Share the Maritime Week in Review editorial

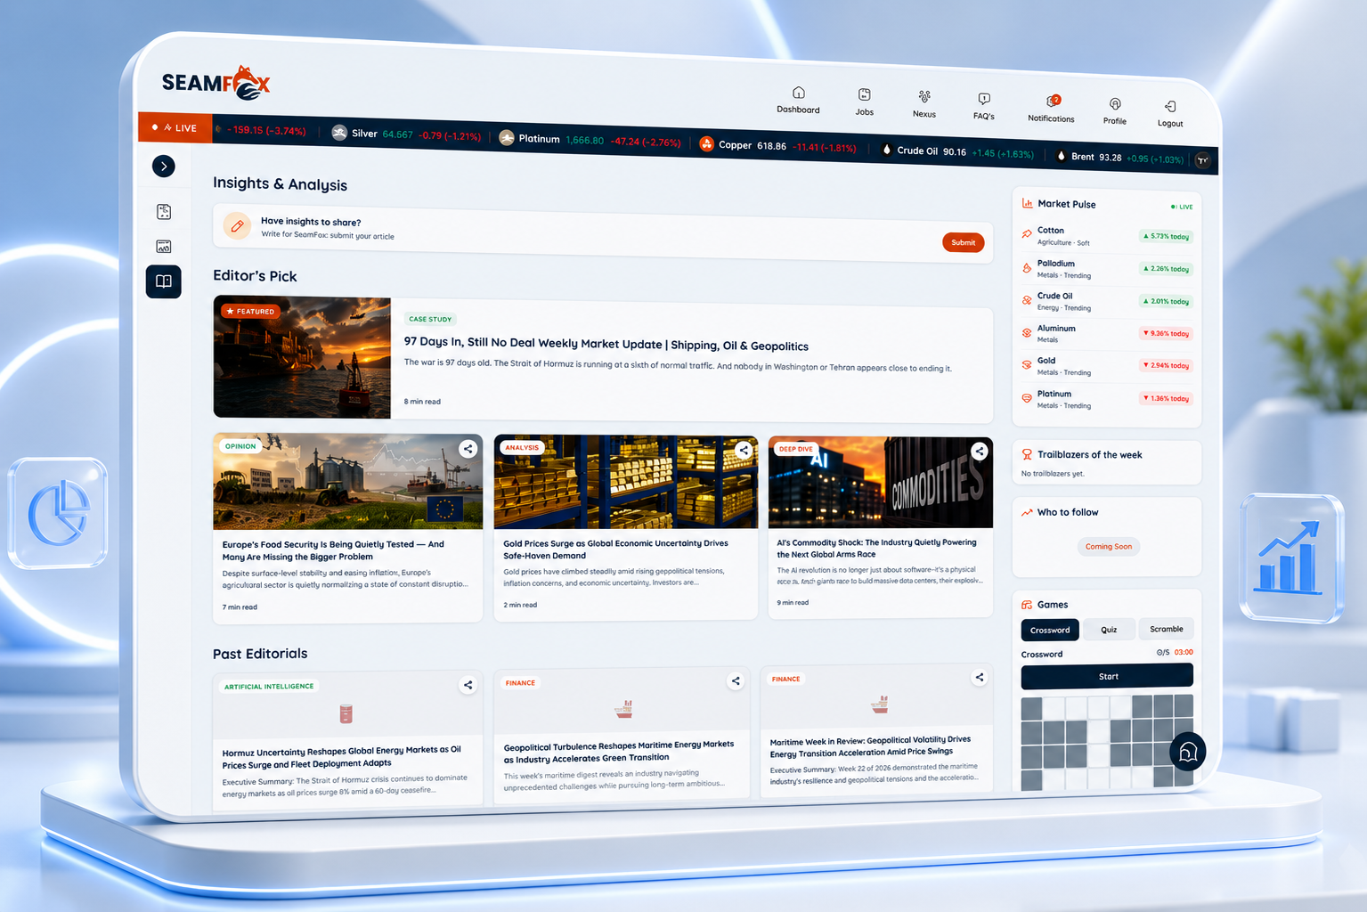[980, 678]
